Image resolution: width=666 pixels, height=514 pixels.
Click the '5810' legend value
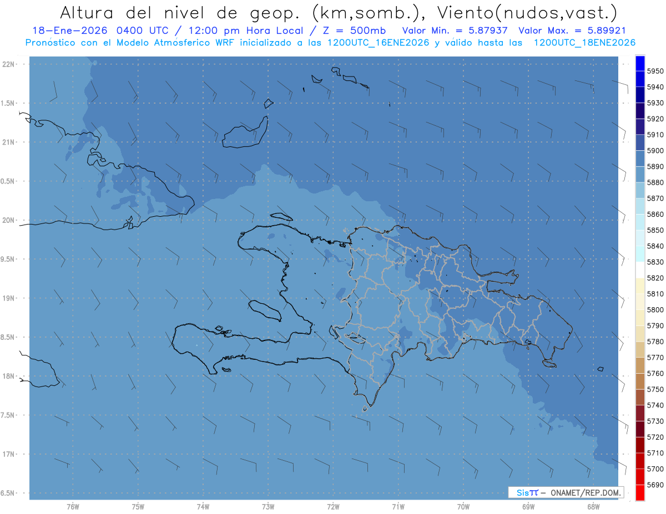(x=655, y=294)
